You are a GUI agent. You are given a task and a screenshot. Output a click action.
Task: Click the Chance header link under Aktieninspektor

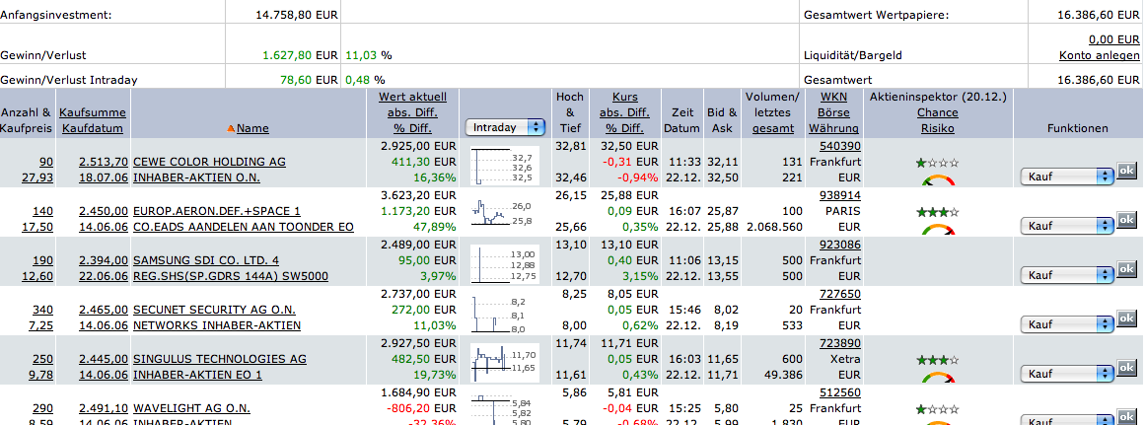click(937, 112)
